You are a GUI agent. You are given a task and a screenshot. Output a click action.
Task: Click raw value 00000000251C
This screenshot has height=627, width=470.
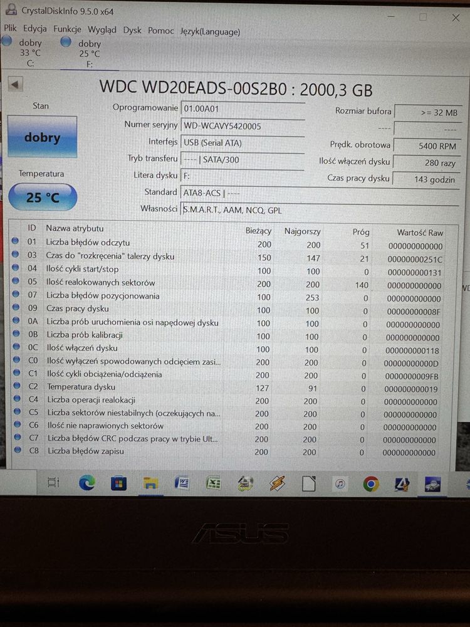[415, 260]
